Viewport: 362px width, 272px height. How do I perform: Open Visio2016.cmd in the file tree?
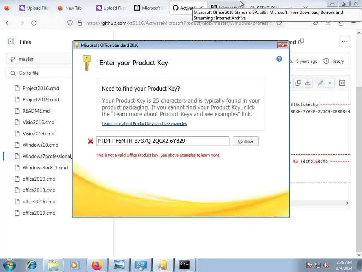pyautogui.click(x=38, y=122)
